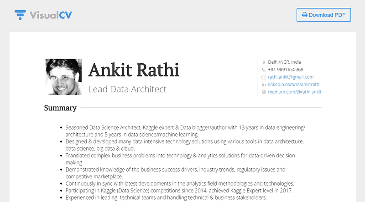
Task: Open the rathi.ankit@gmail.com email link
Action: (x=291, y=77)
